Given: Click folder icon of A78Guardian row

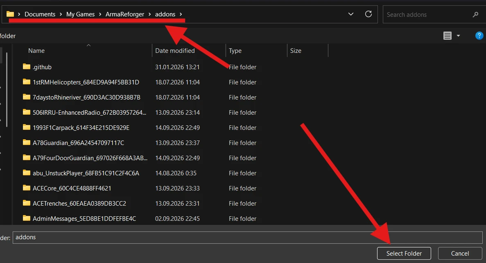Looking at the screenshot, I should coord(26,143).
